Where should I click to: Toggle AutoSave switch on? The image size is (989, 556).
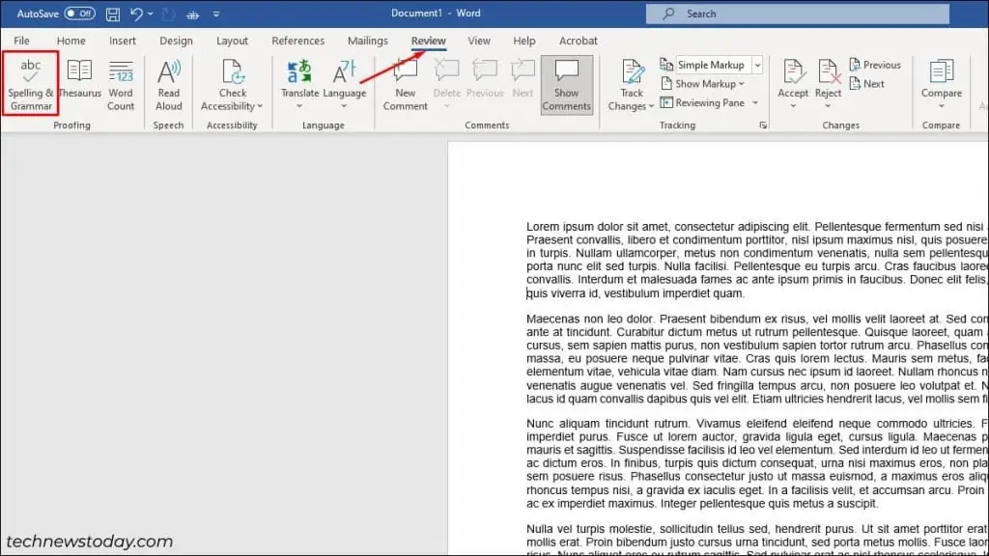79,14
